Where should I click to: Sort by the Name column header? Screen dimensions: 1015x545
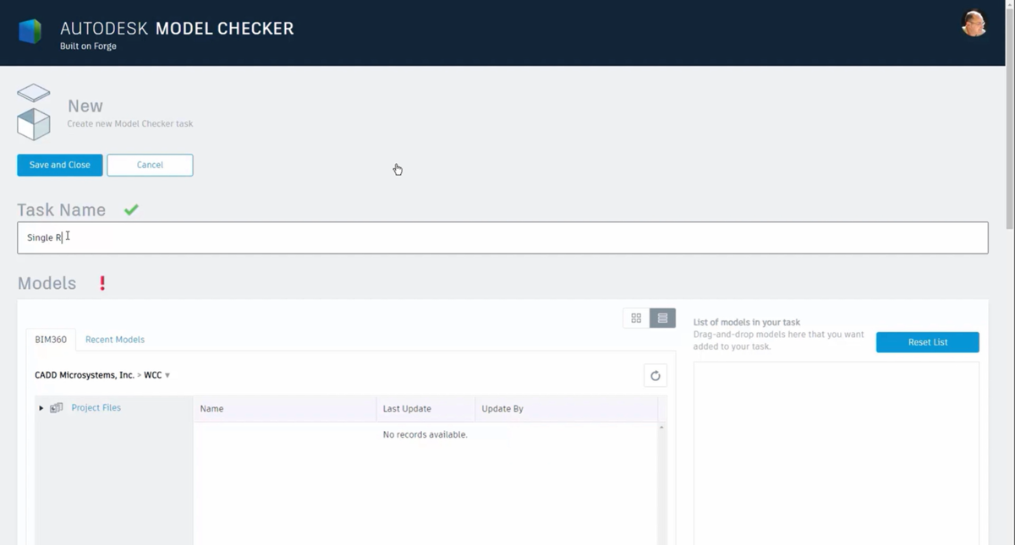pos(284,409)
